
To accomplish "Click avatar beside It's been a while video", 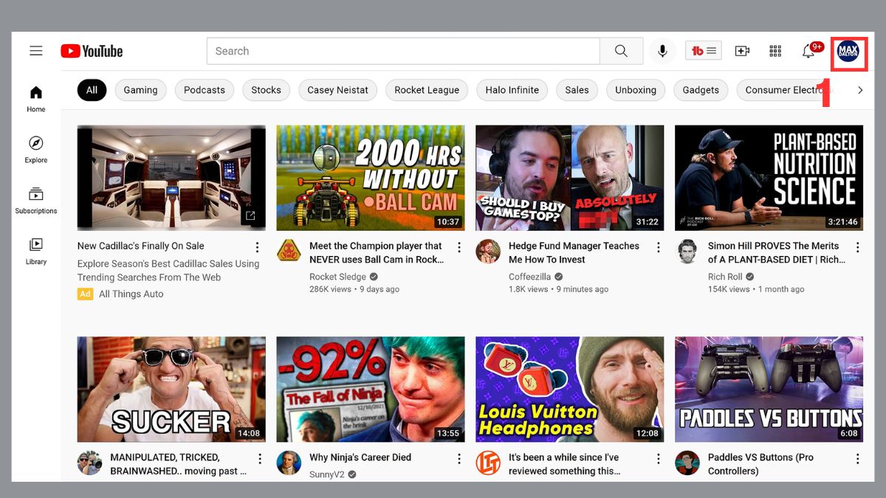I will (488, 463).
